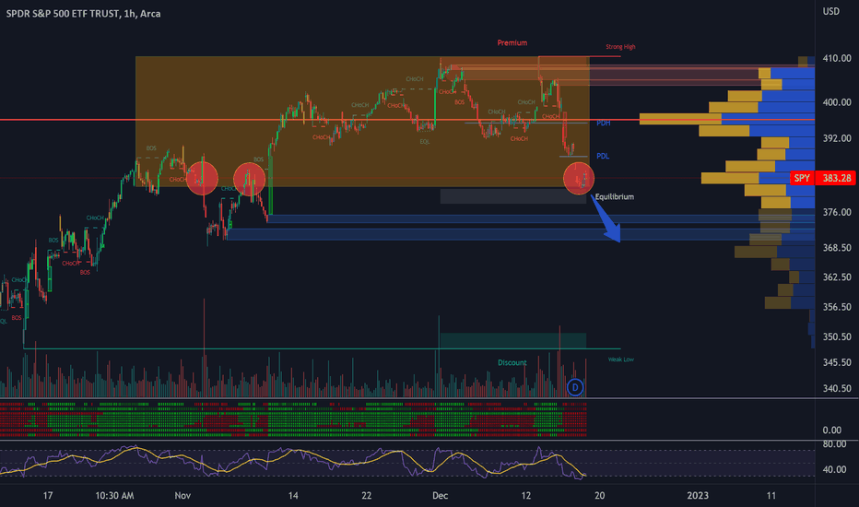Viewport: 859px width, 507px height.
Task: Click the 340.50 price axis label
Action: point(837,389)
